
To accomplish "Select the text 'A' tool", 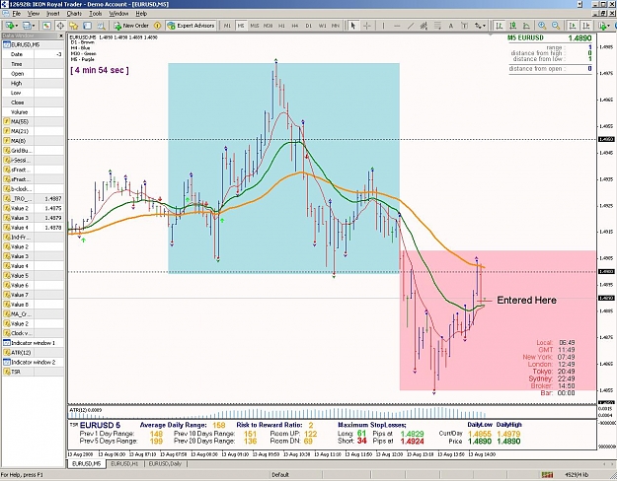I will click(451, 26).
